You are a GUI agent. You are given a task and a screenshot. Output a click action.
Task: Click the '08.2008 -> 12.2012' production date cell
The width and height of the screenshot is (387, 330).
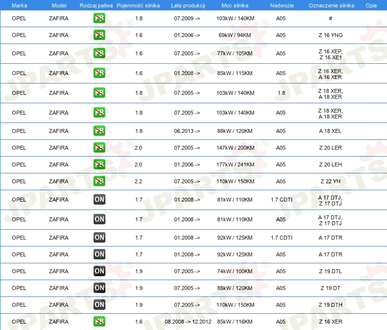pyautogui.click(x=188, y=322)
